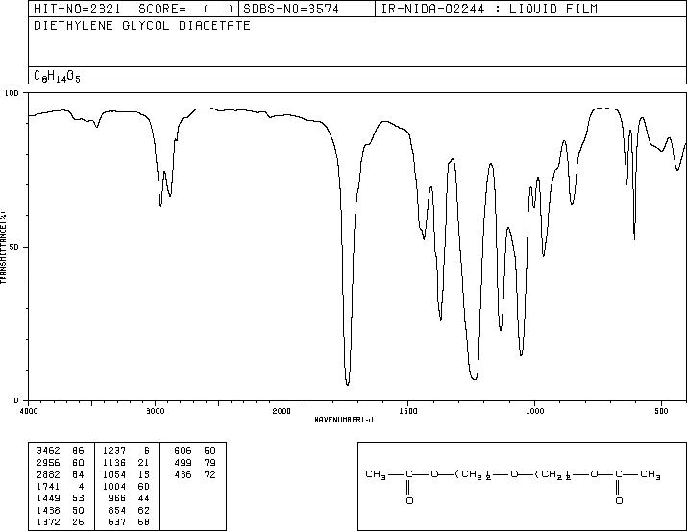Select peak table entry 3462
Viewport: 687px width, 531px height.
[x=48, y=451]
